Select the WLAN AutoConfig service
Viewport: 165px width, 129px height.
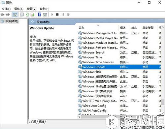(x=119, y=110)
